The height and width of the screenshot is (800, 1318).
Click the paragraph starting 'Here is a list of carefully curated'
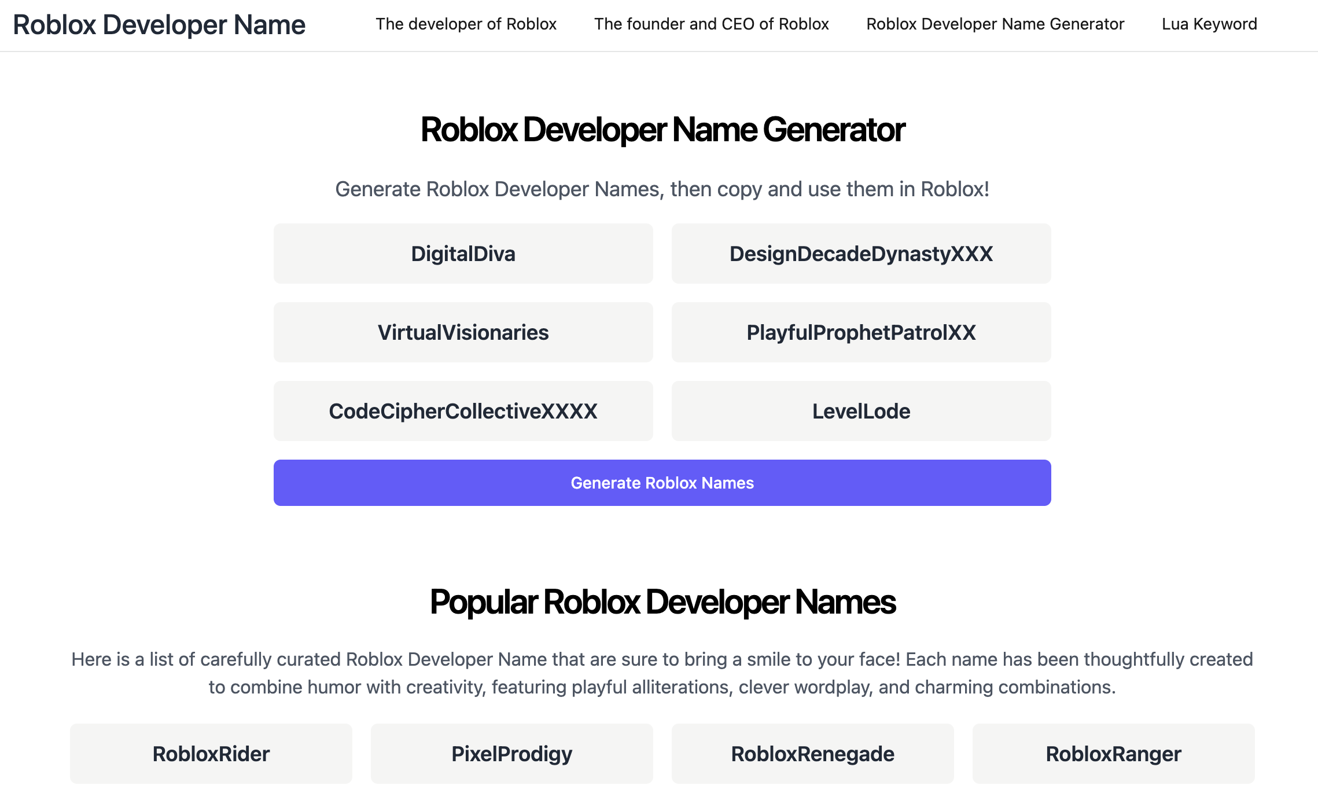pyautogui.click(x=662, y=673)
